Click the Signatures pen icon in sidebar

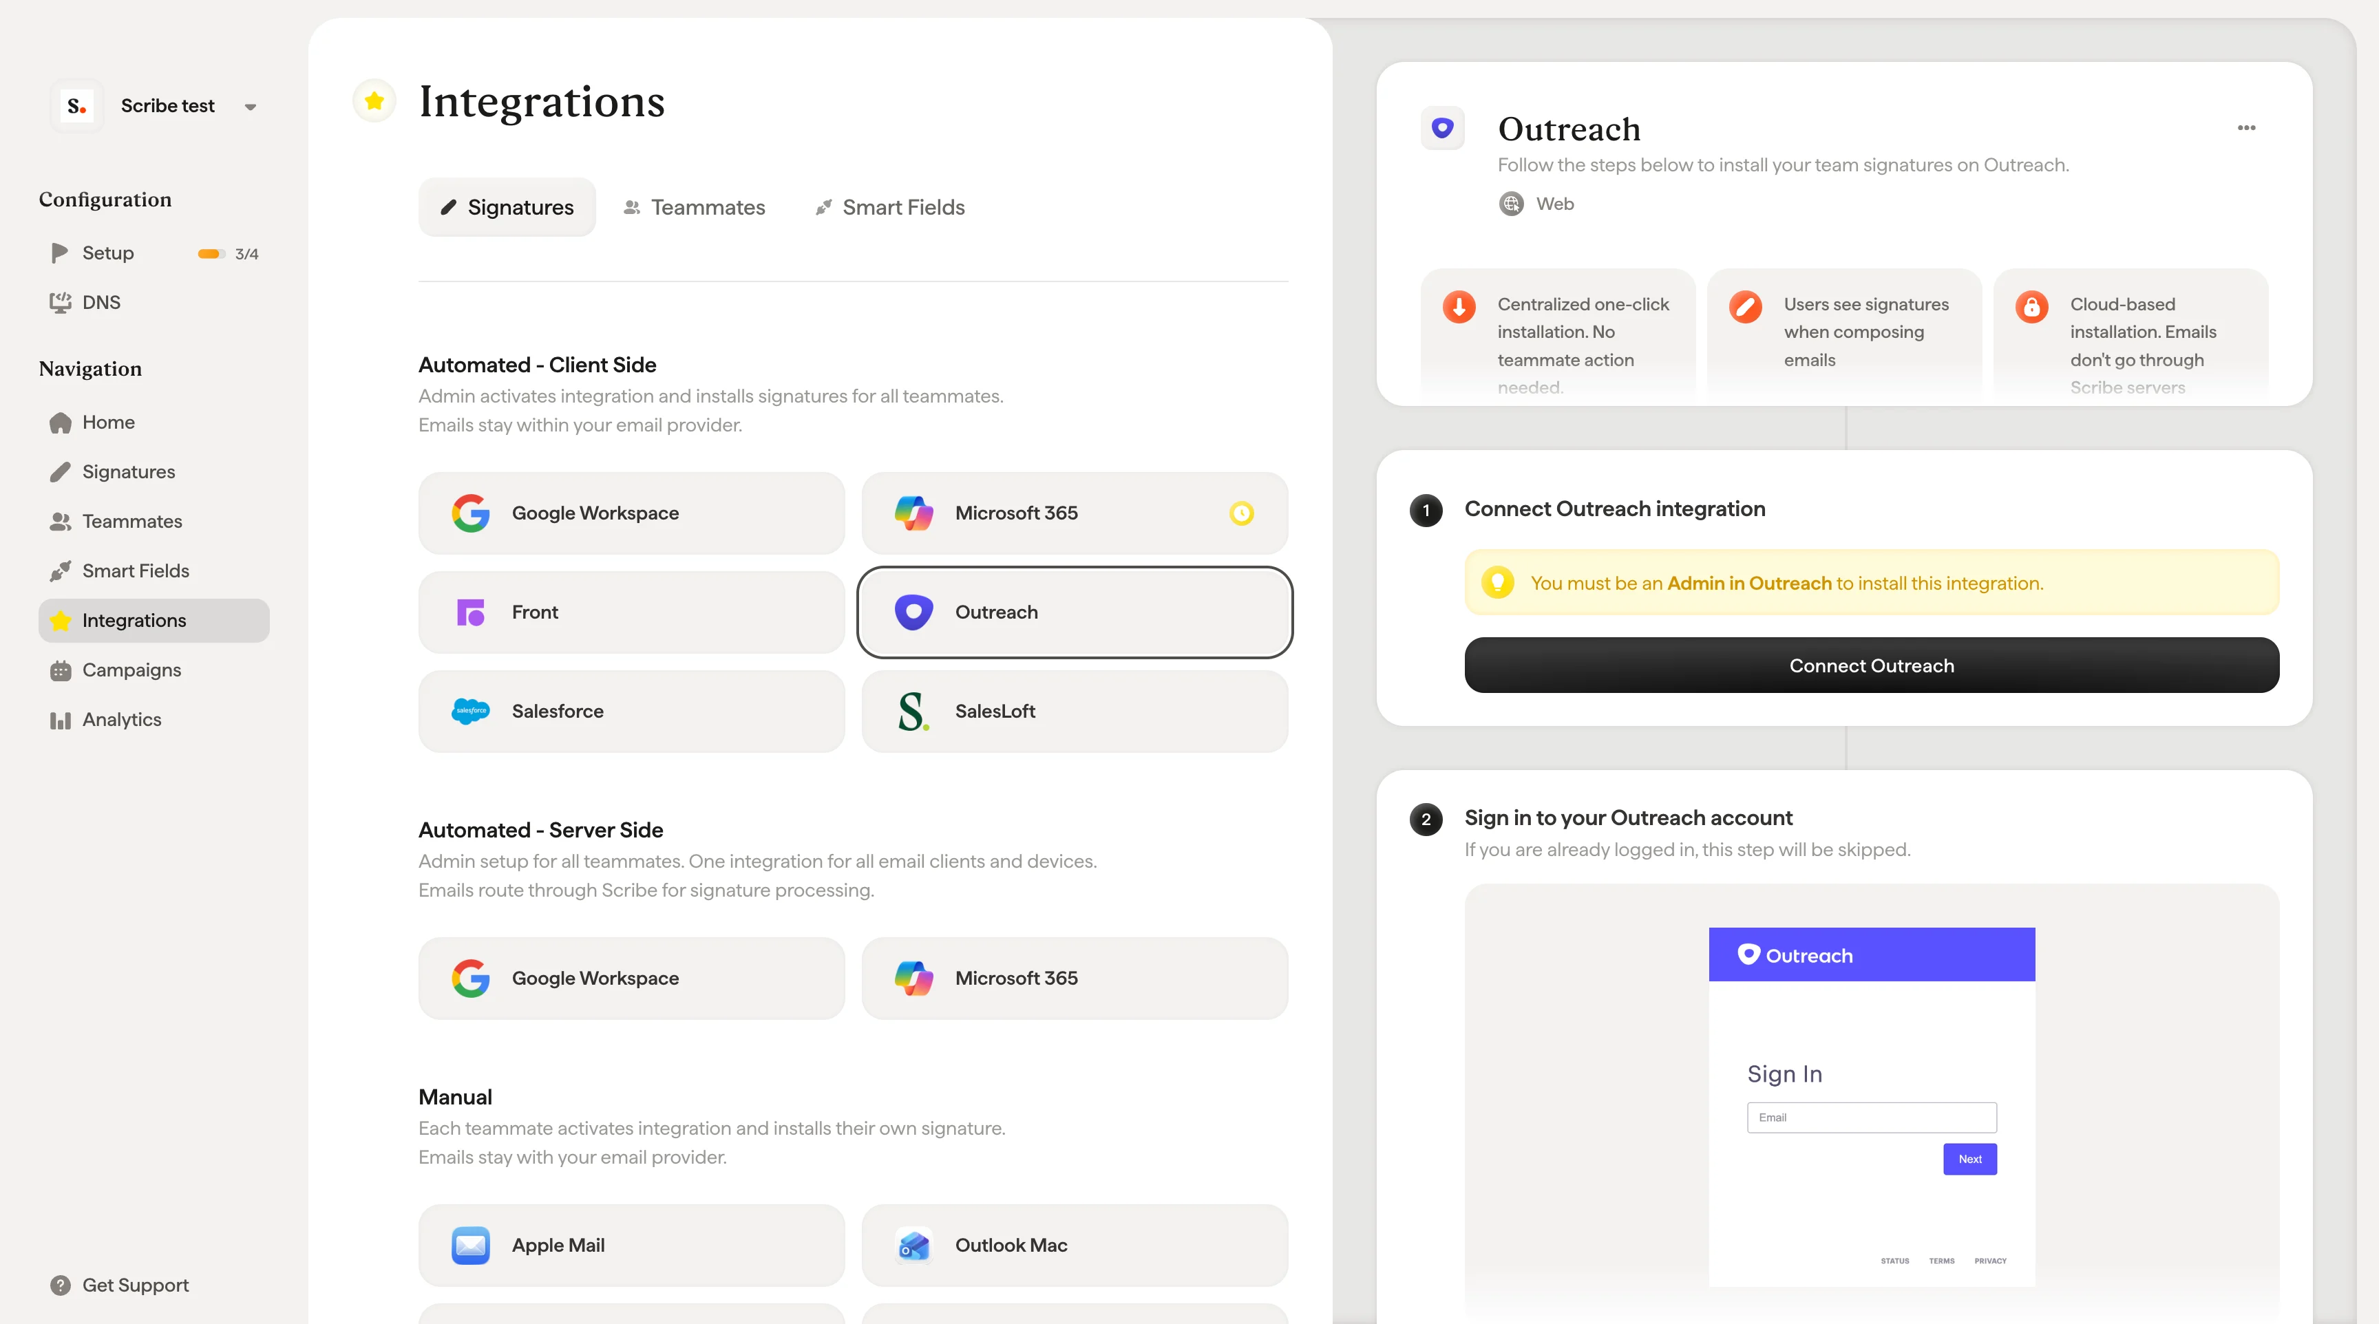(x=60, y=472)
